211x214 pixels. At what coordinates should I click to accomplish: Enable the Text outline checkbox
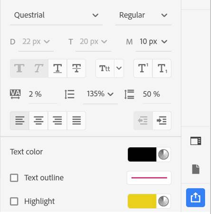(14, 178)
